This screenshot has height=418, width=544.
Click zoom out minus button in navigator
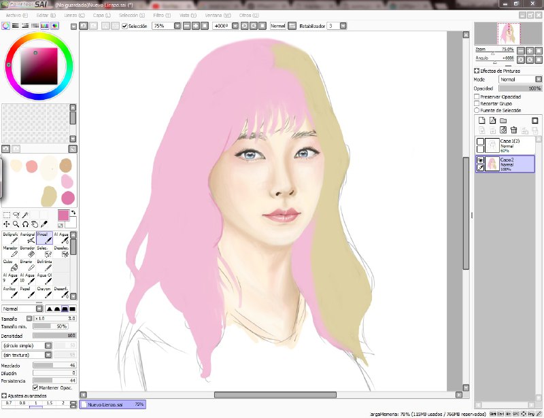pyautogui.click(x=521, y=51)
